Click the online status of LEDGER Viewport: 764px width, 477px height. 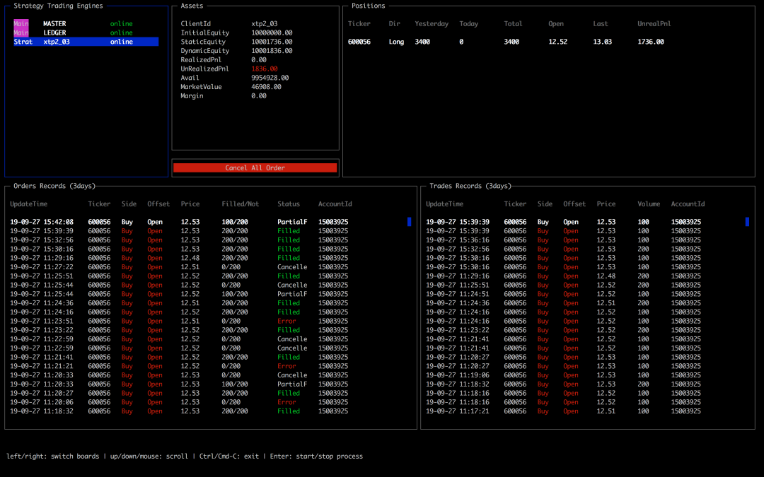click(121, 33)
